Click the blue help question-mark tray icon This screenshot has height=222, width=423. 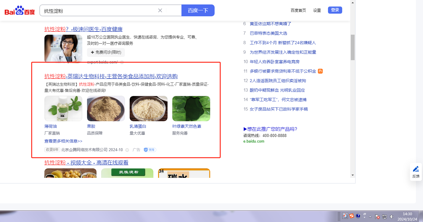pos(358,216)
